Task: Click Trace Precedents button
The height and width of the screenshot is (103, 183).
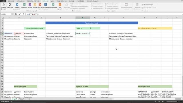Action: coord(97,4)
